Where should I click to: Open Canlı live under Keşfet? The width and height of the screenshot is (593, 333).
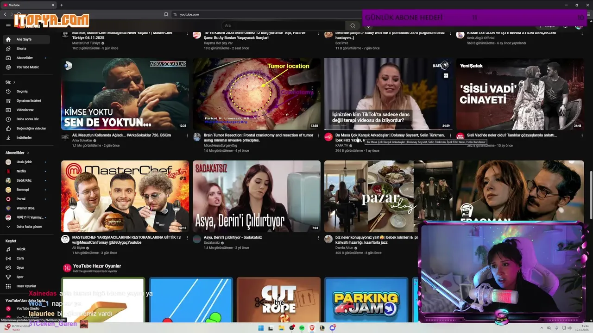tap(26, 258)
